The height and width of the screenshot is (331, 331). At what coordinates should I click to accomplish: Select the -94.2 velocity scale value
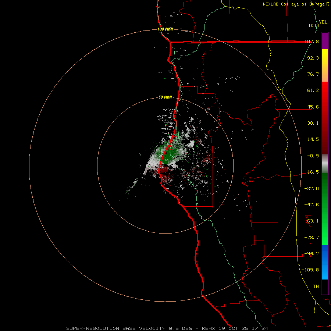click(x=312, y=254)
